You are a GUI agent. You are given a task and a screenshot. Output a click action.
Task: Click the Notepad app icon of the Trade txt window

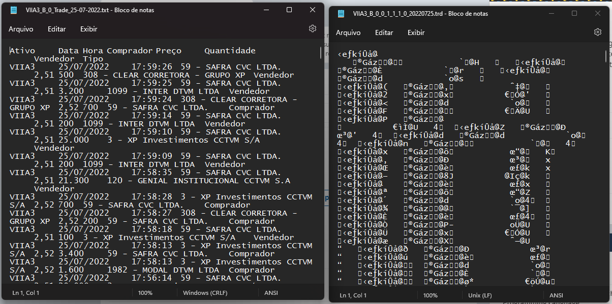[x=13, y=10]
